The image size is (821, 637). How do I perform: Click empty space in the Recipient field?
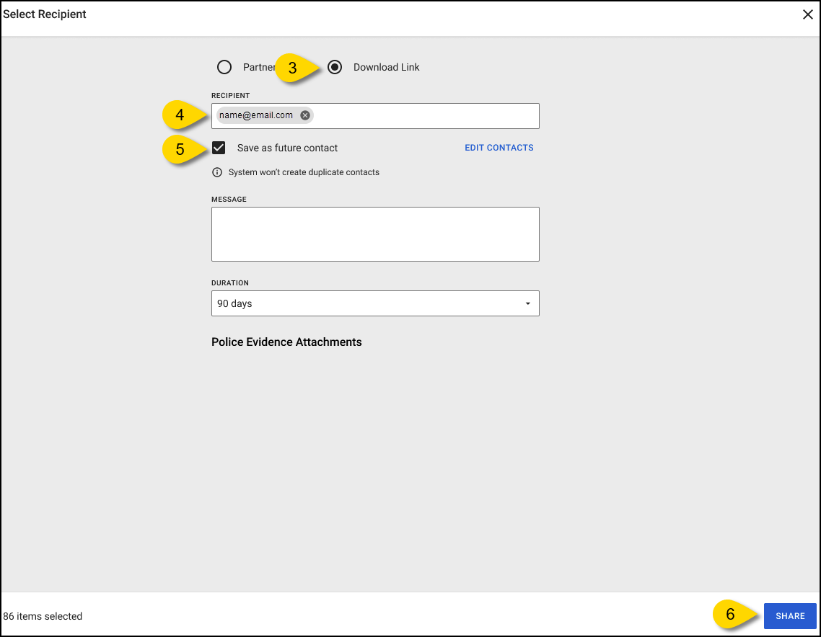click(426, 116)
